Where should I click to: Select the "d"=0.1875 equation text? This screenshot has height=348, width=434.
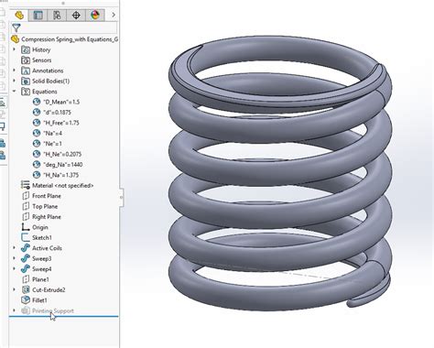pos(58,113)
